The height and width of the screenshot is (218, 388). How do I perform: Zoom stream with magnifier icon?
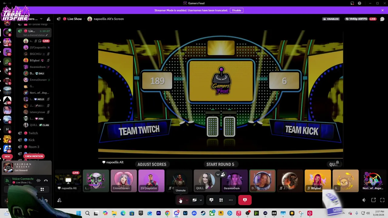coord(337,163)
